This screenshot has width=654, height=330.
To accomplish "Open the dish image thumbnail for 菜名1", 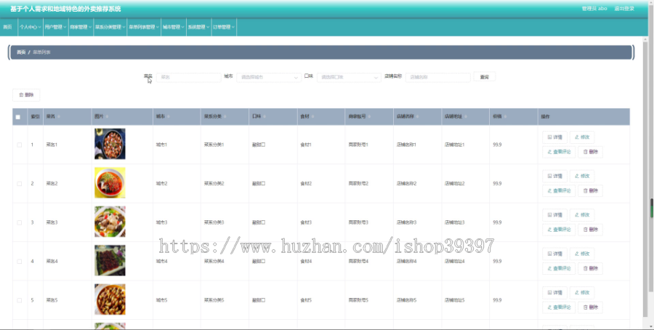I will [x=110, y=144].
